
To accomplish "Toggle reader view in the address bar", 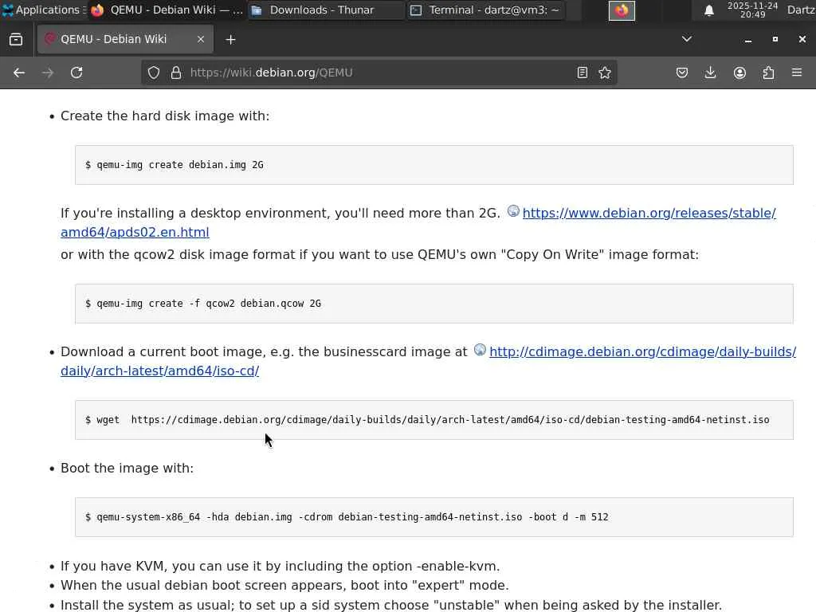I will (583, 73).
